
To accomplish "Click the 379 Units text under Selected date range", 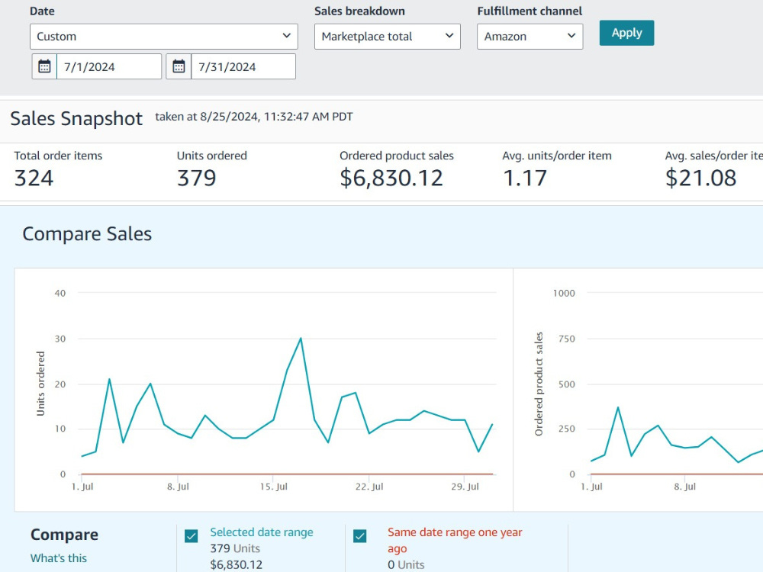I will [x=235, y=548].
